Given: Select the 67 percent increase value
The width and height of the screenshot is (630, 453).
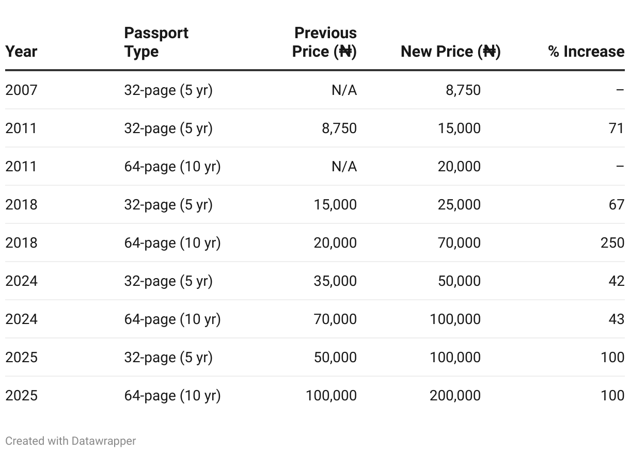Looking at the screenshot, I should tap(617, 205).
